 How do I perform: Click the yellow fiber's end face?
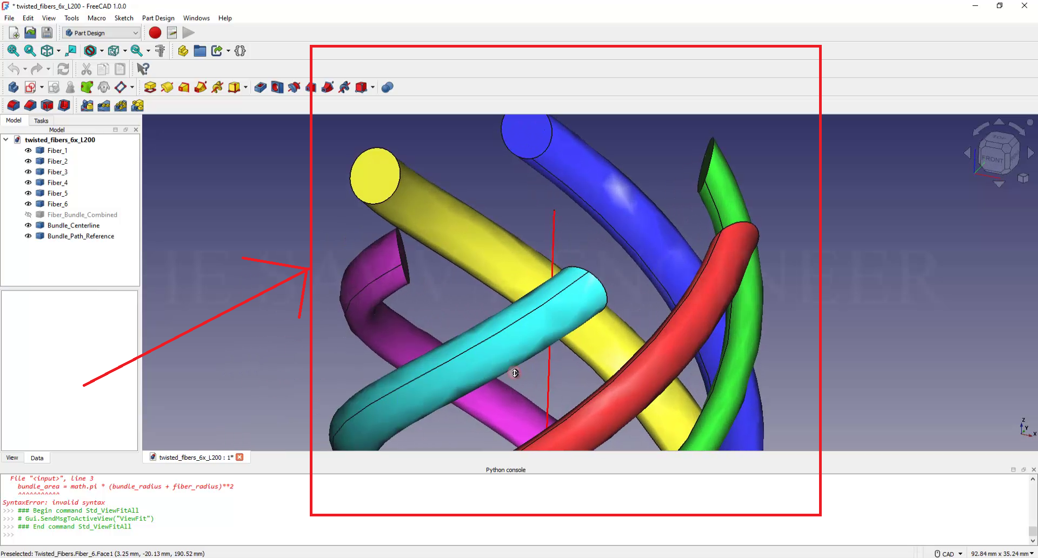(x=375, y=176)
